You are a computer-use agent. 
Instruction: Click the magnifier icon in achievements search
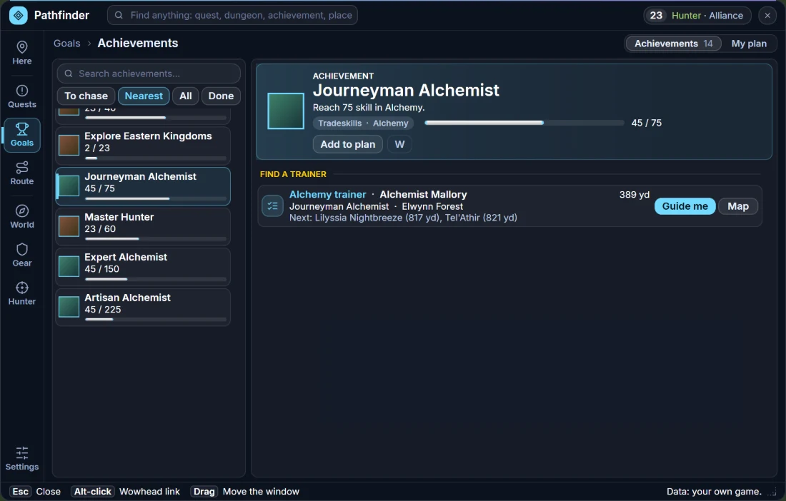(69, 74)
